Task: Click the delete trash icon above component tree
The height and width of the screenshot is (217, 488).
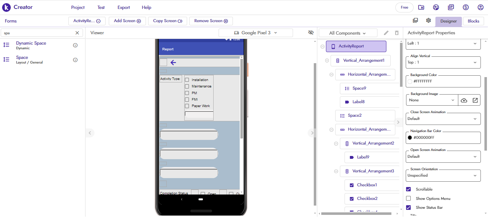Action: (x=396, y=33)
